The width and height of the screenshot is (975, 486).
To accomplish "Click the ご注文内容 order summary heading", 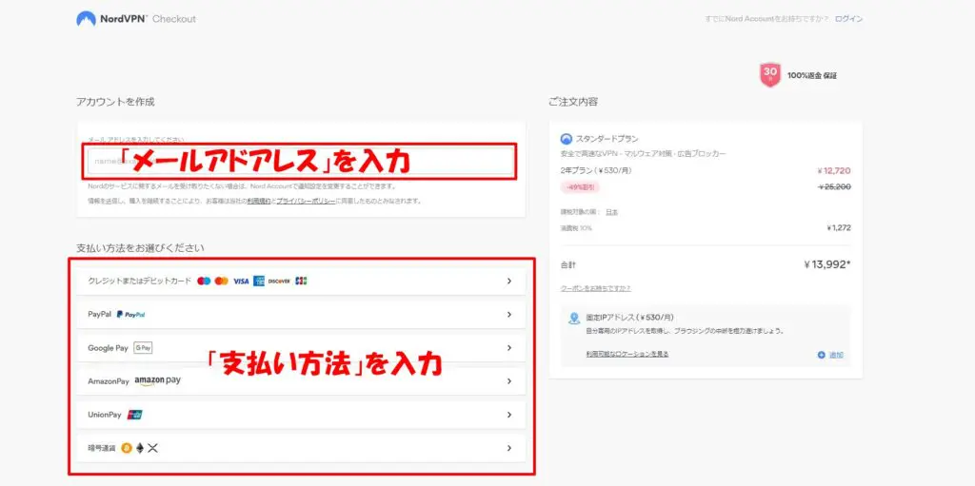I will tap(573, 102).
